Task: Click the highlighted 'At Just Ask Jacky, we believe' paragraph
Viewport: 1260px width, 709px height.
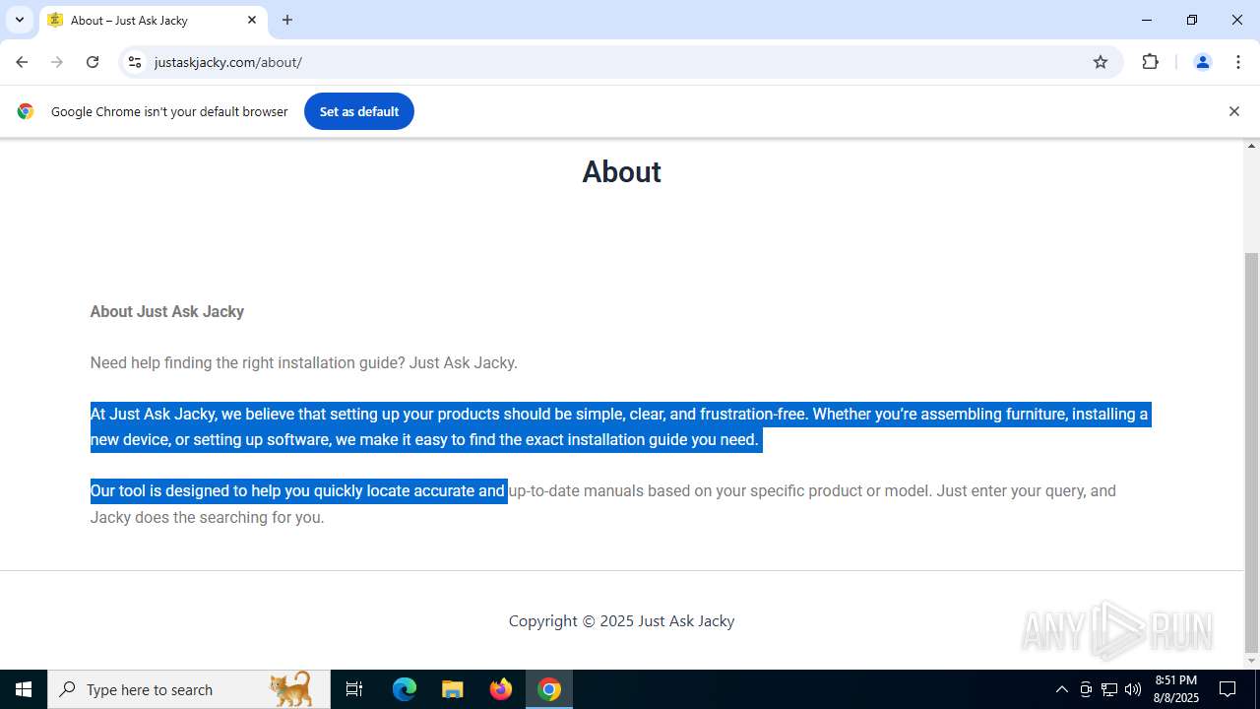Action: point(619,426)
